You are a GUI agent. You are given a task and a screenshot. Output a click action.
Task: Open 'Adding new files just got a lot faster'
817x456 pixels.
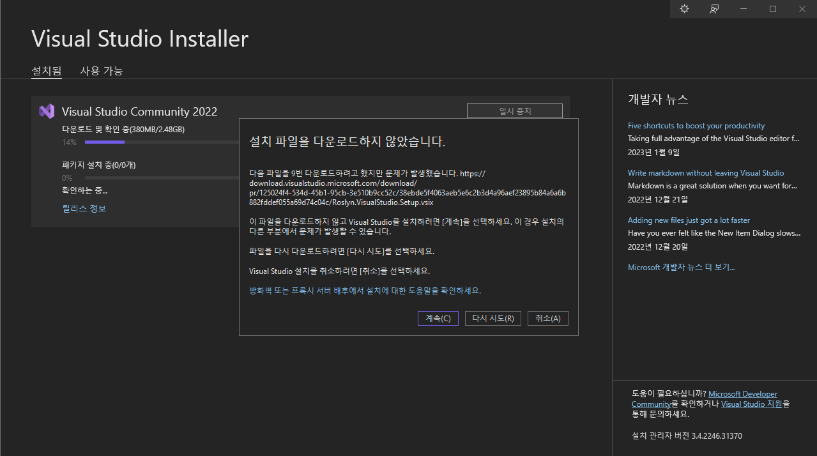(689, 220)
